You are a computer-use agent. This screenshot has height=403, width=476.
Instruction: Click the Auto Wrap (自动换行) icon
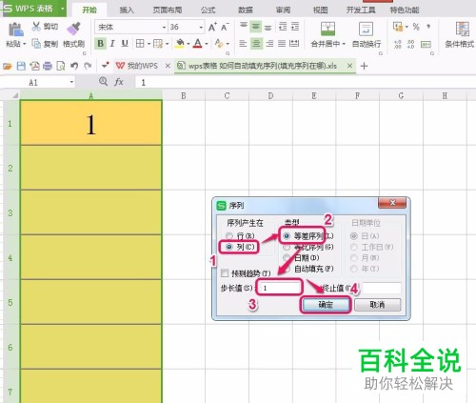coord(366,29)
